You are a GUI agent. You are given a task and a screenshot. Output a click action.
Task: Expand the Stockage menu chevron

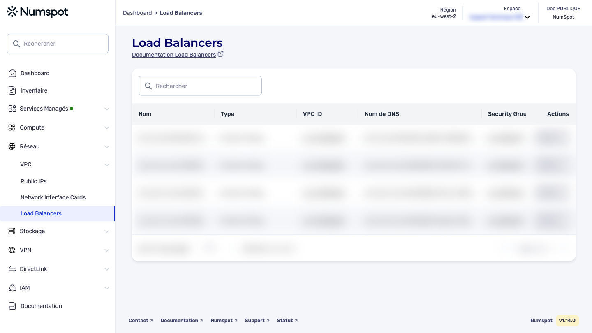click(x=107, y=231)
